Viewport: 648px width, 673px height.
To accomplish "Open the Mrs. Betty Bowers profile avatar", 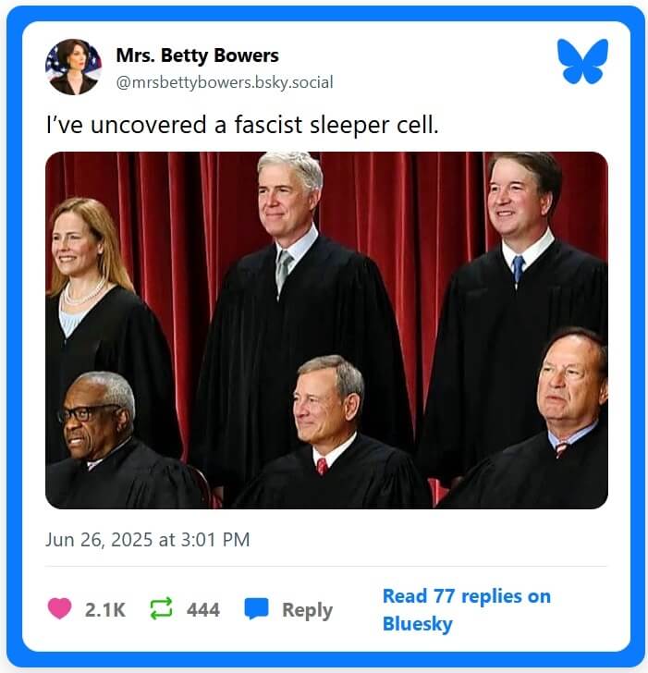I will click(73, 67).
